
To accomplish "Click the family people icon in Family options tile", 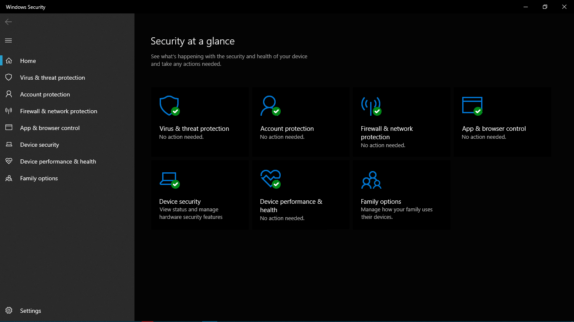I will click(371, 180).
